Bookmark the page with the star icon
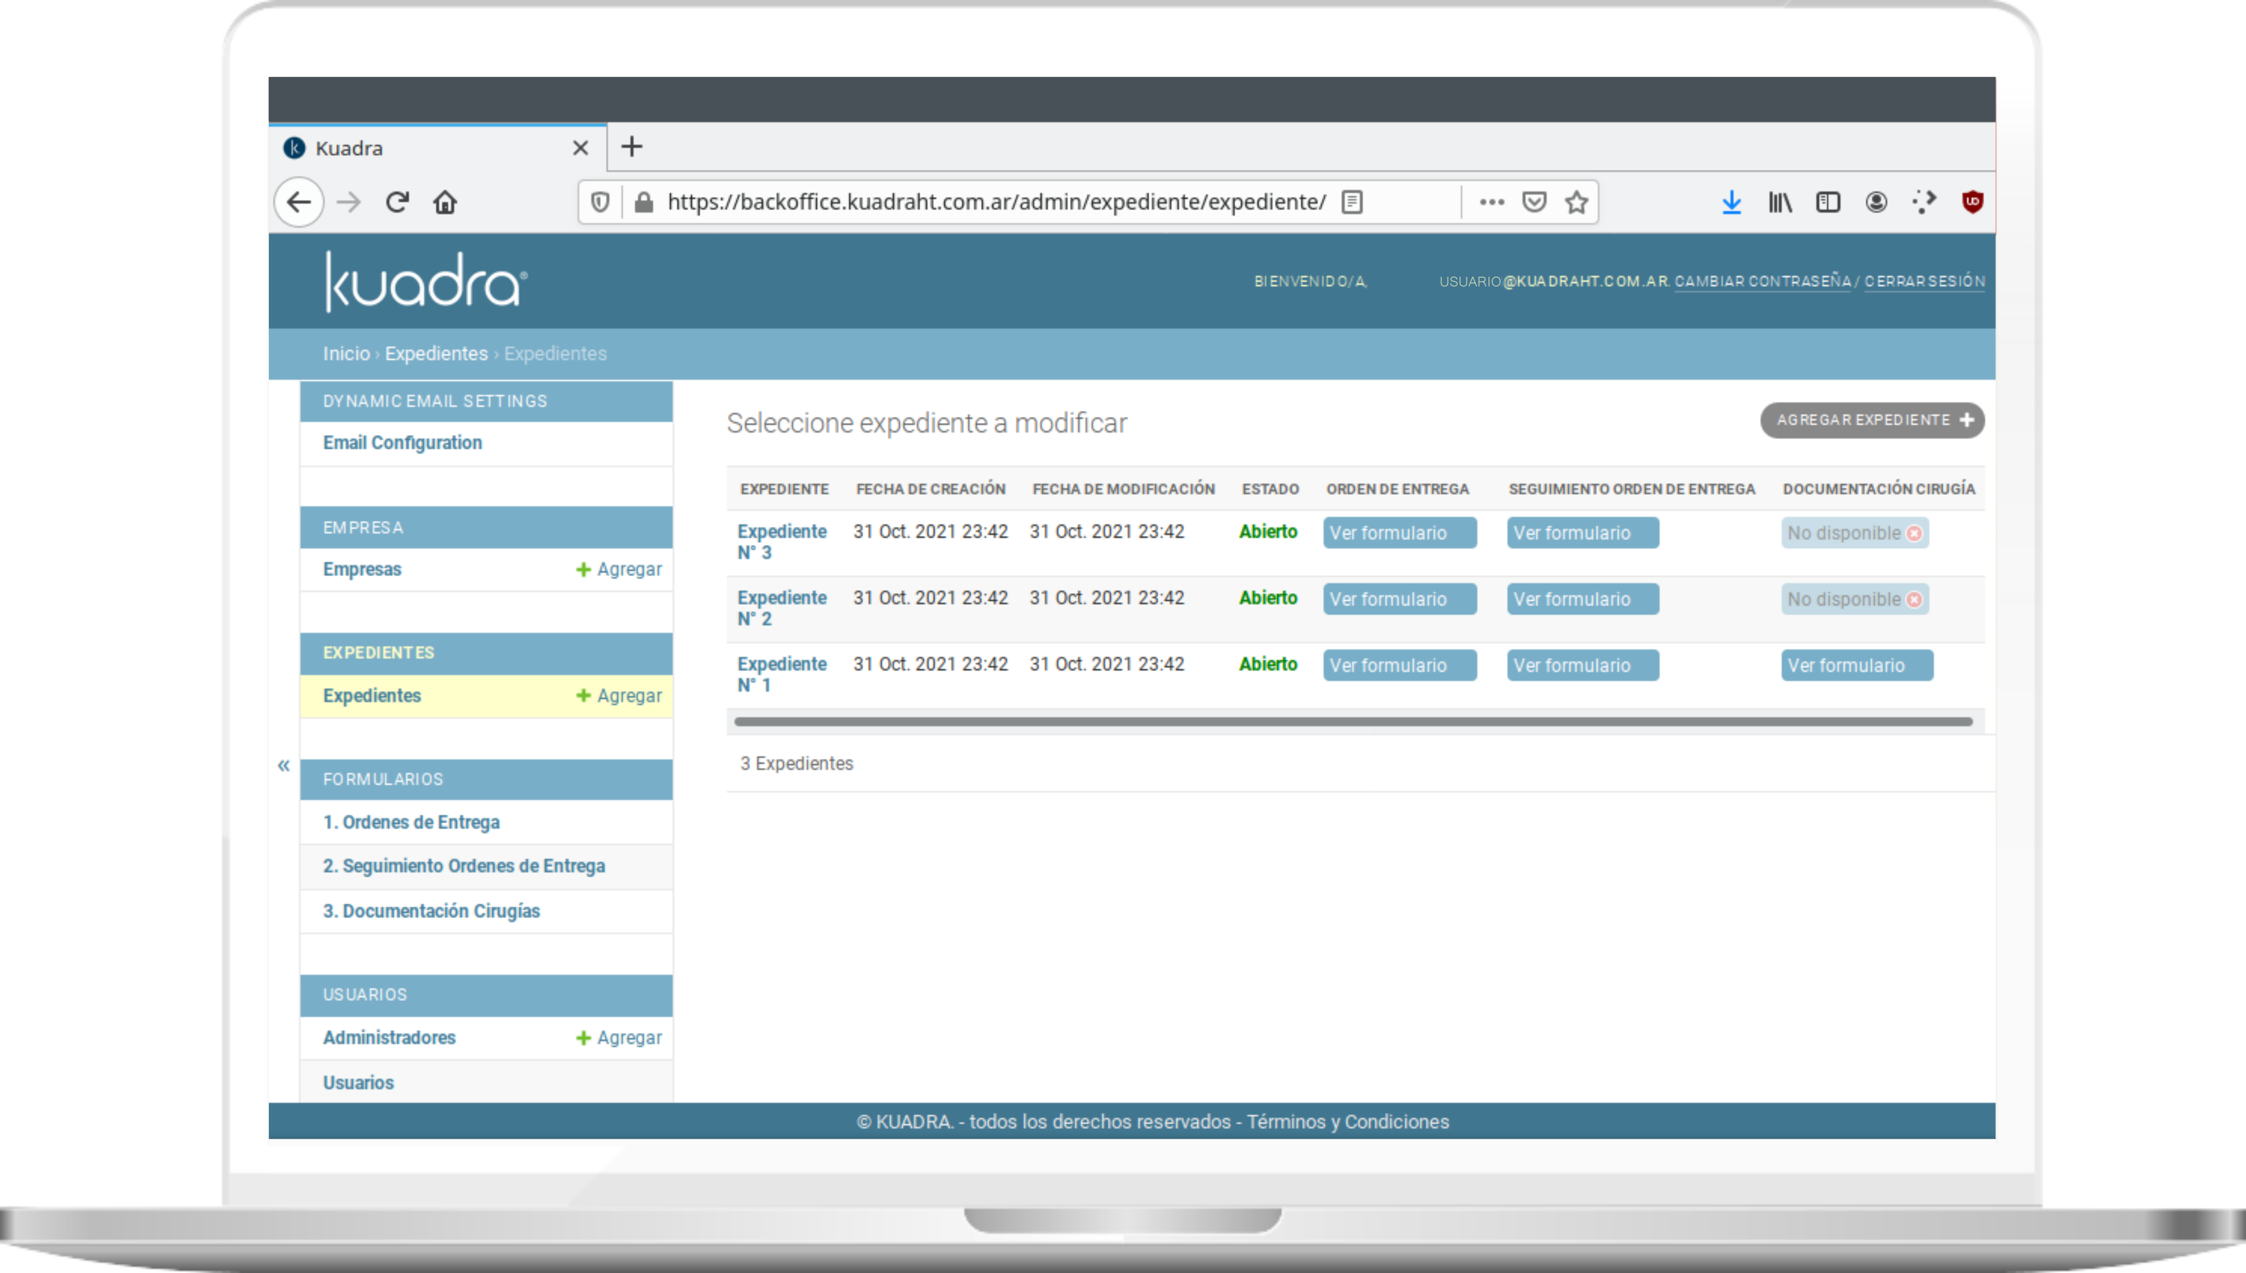 click(1576, 203)
